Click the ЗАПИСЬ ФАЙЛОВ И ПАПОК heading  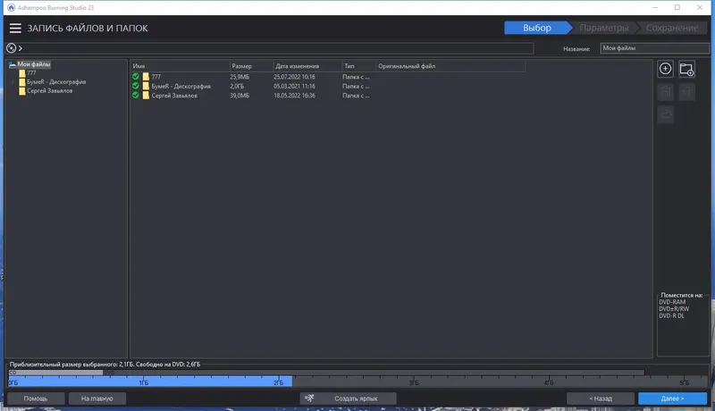87,28
